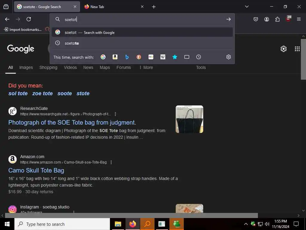Open options for ResearchGate result
Image resolution: width=306 pixels, height=230 pixels.
tap(115, 114)
